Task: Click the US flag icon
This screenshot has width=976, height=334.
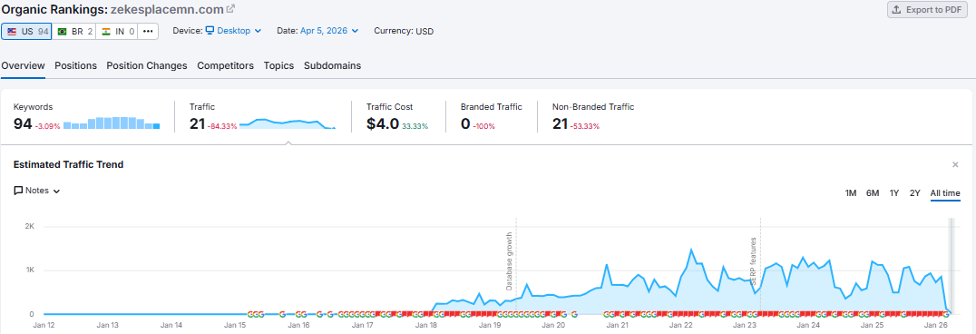Action: click(x=12, y=31)
